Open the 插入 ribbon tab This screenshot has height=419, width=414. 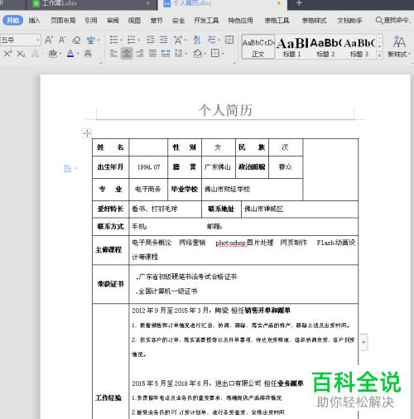pos(35,21)
